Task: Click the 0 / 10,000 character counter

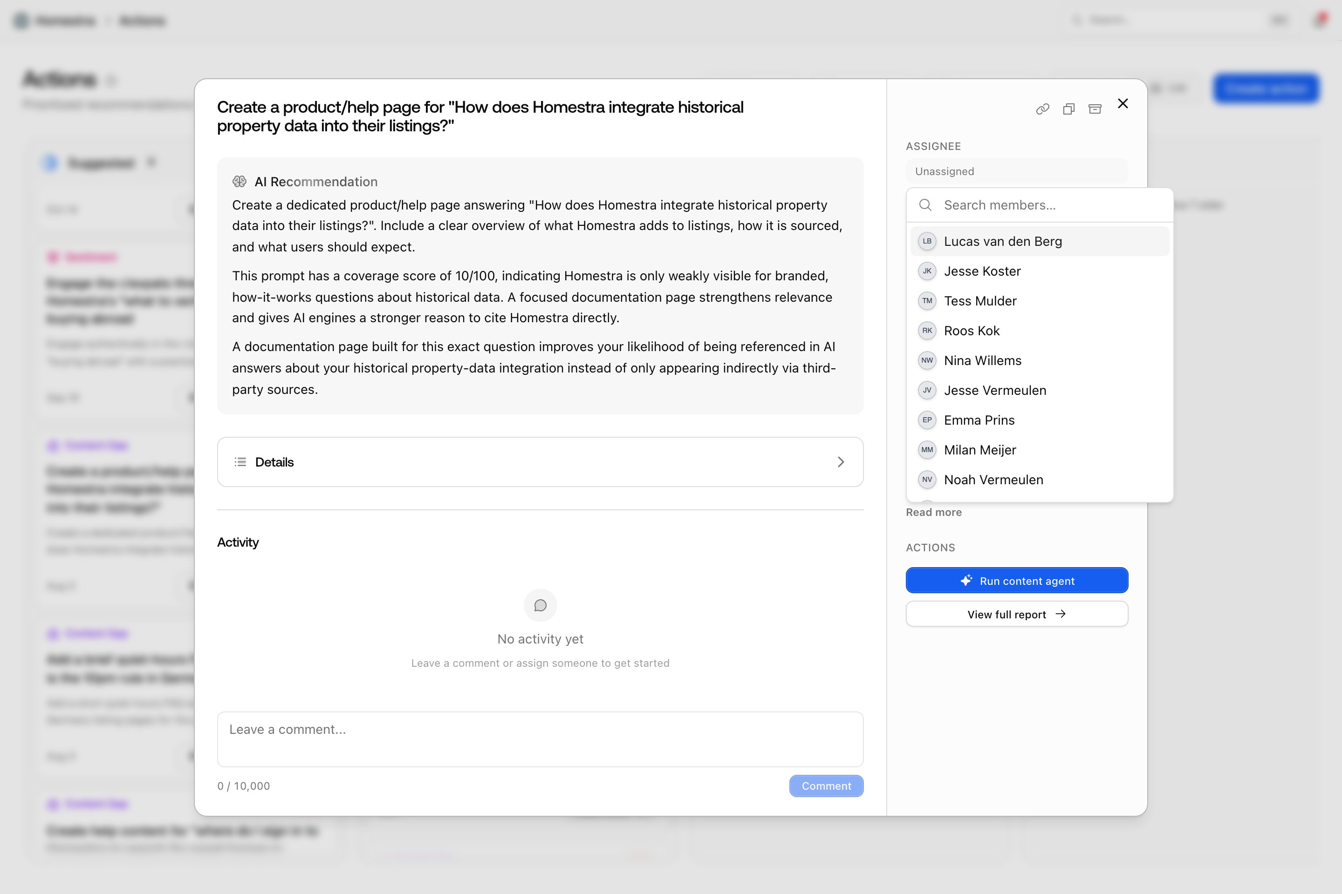Action: [x=244, y=786]
